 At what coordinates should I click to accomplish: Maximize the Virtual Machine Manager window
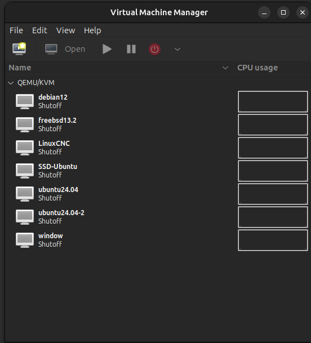click(x=283, y=12)
